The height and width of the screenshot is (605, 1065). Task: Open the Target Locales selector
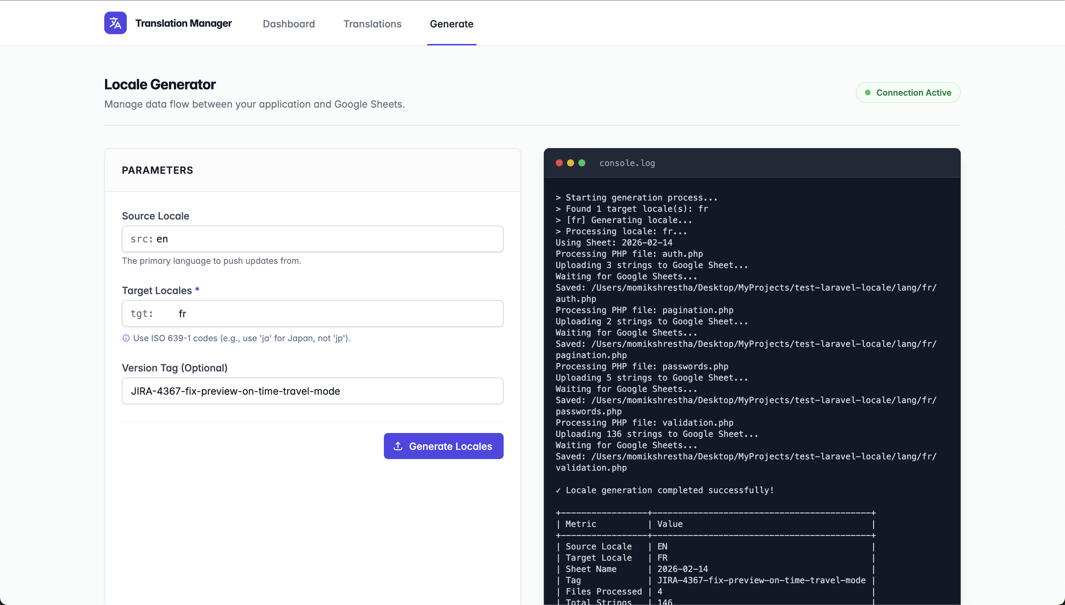coord(312,313)
